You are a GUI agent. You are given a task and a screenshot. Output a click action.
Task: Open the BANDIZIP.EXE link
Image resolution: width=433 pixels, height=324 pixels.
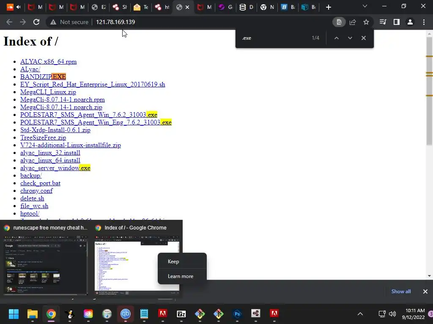pos(43,77)
